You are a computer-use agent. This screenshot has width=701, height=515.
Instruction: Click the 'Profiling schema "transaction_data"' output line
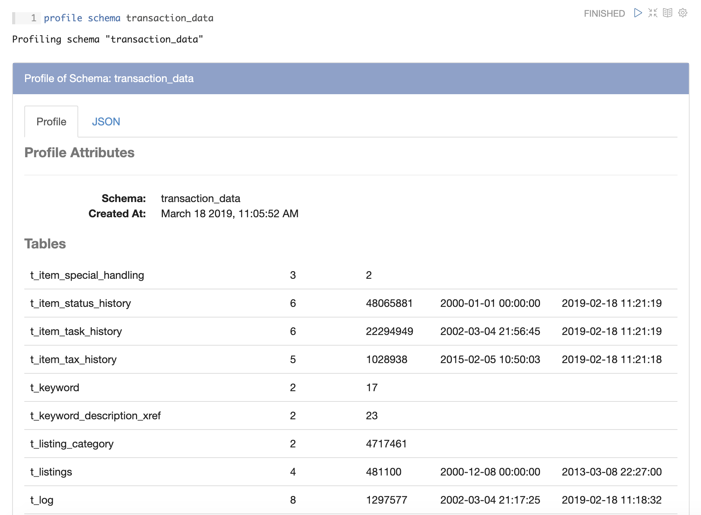pos(107,39)
